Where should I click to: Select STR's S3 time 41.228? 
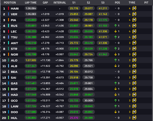103,49
